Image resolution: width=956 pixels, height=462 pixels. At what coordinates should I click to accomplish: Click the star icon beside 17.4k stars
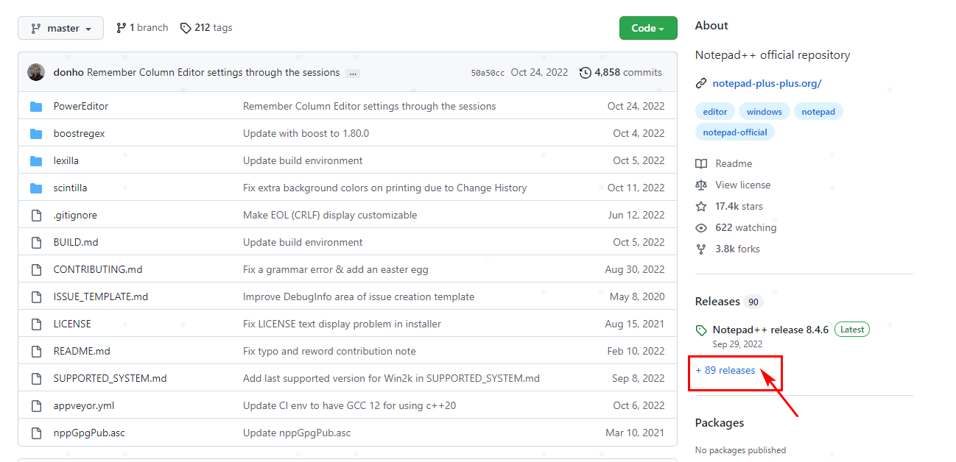click(x=701, y=206)
